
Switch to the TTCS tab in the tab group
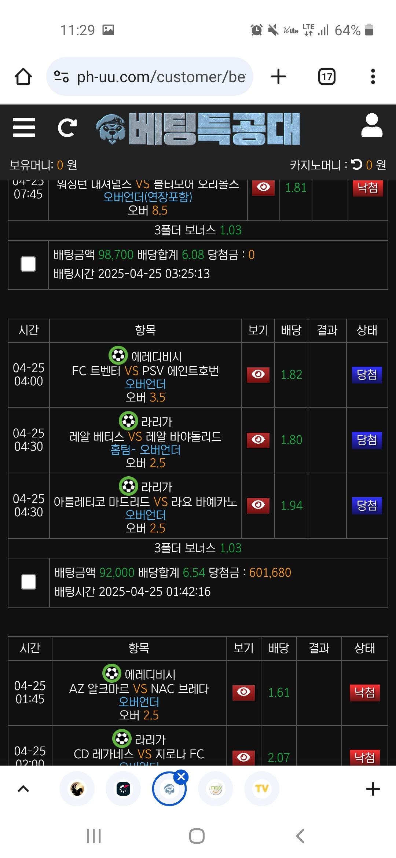click(x=216, y=789)
